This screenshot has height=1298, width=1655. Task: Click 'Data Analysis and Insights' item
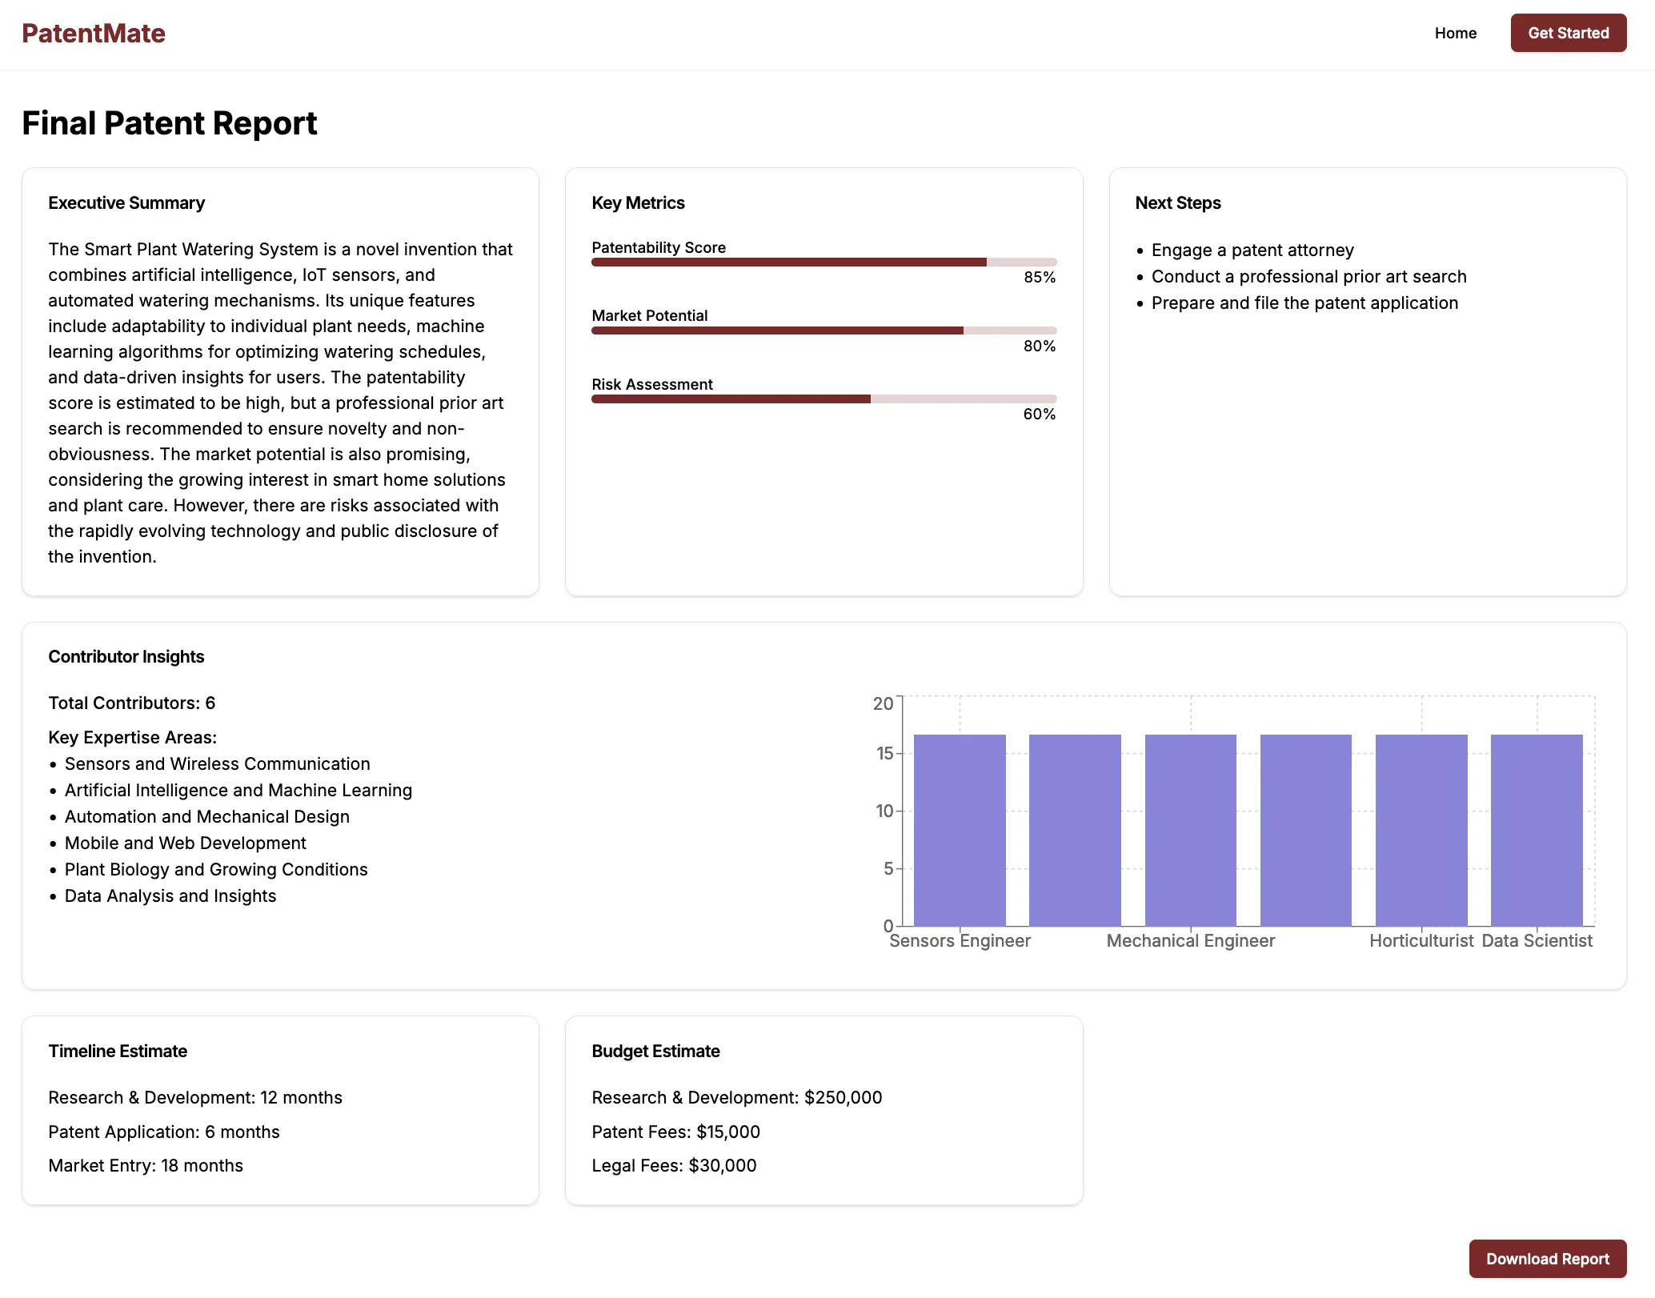[x=170, y=896]
